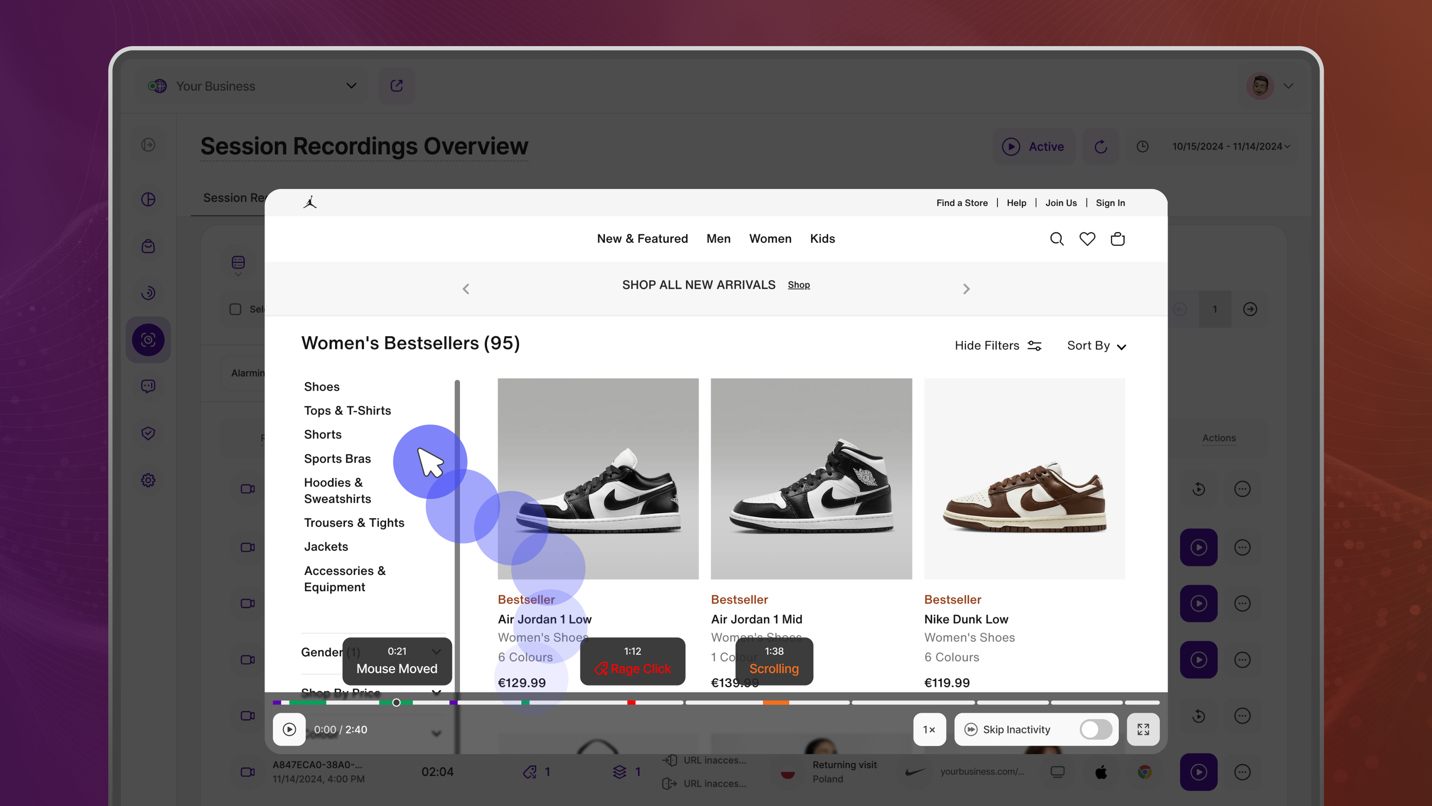The image size is (1432, 806).
Task: Expand sidebar with arrow icon at top
Action: 148,145
